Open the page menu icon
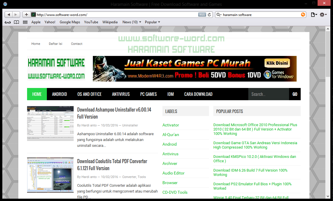The image size is (333, 201). [x=314, y=15]
